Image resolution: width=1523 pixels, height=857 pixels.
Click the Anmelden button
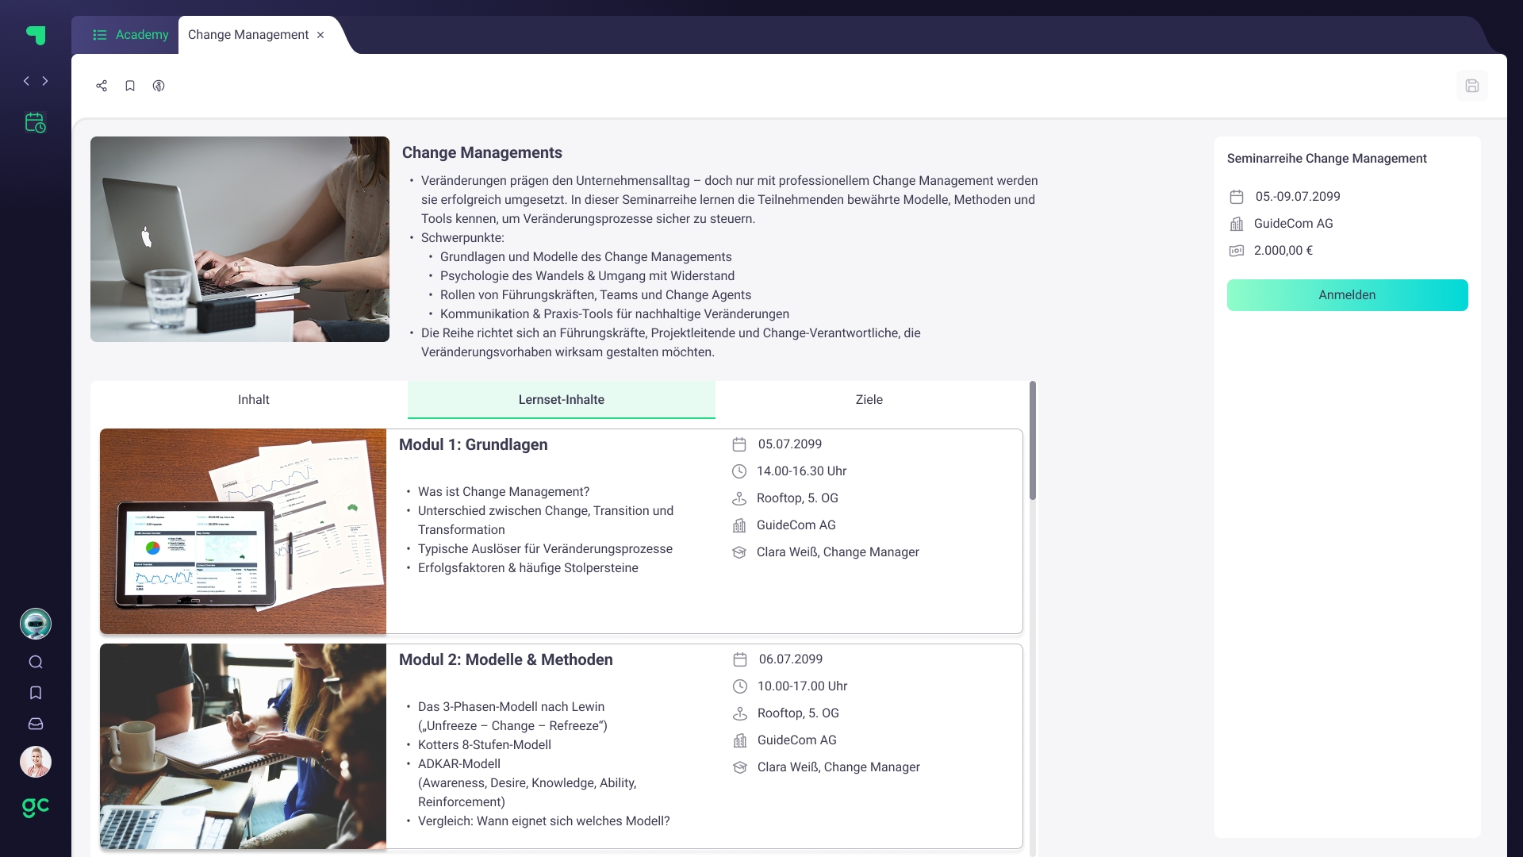(1347, 295)
